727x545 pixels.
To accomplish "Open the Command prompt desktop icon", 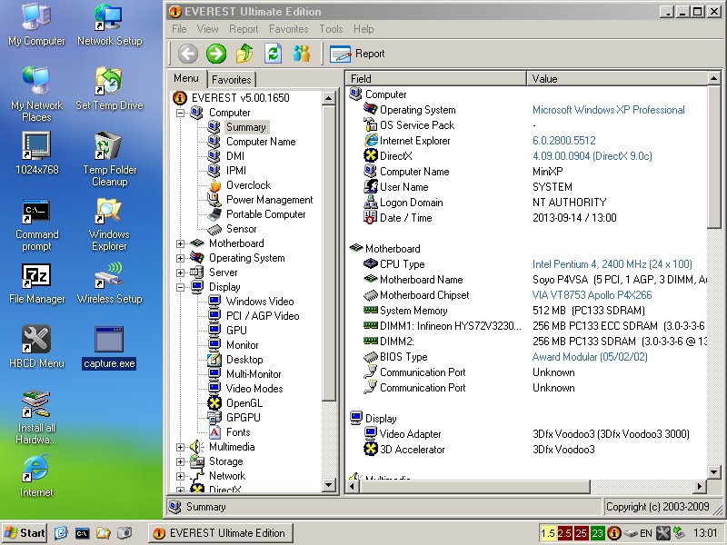I will (36, 225).
